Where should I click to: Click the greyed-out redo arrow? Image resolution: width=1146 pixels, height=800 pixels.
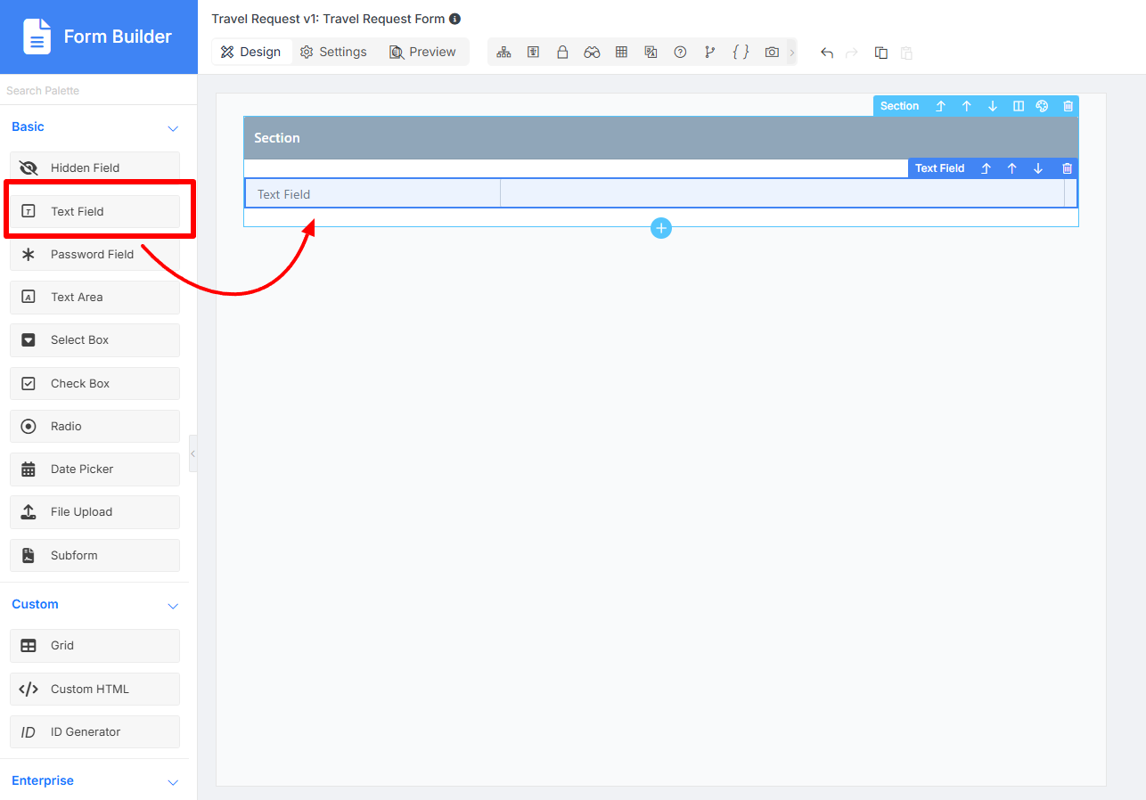point(851,53)
